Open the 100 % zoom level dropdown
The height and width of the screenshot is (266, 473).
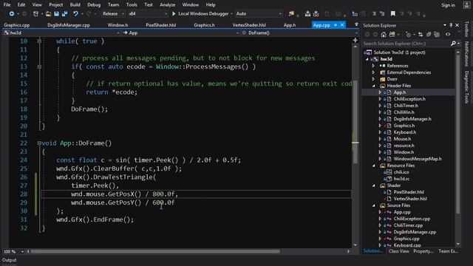[x=13, y=251]
